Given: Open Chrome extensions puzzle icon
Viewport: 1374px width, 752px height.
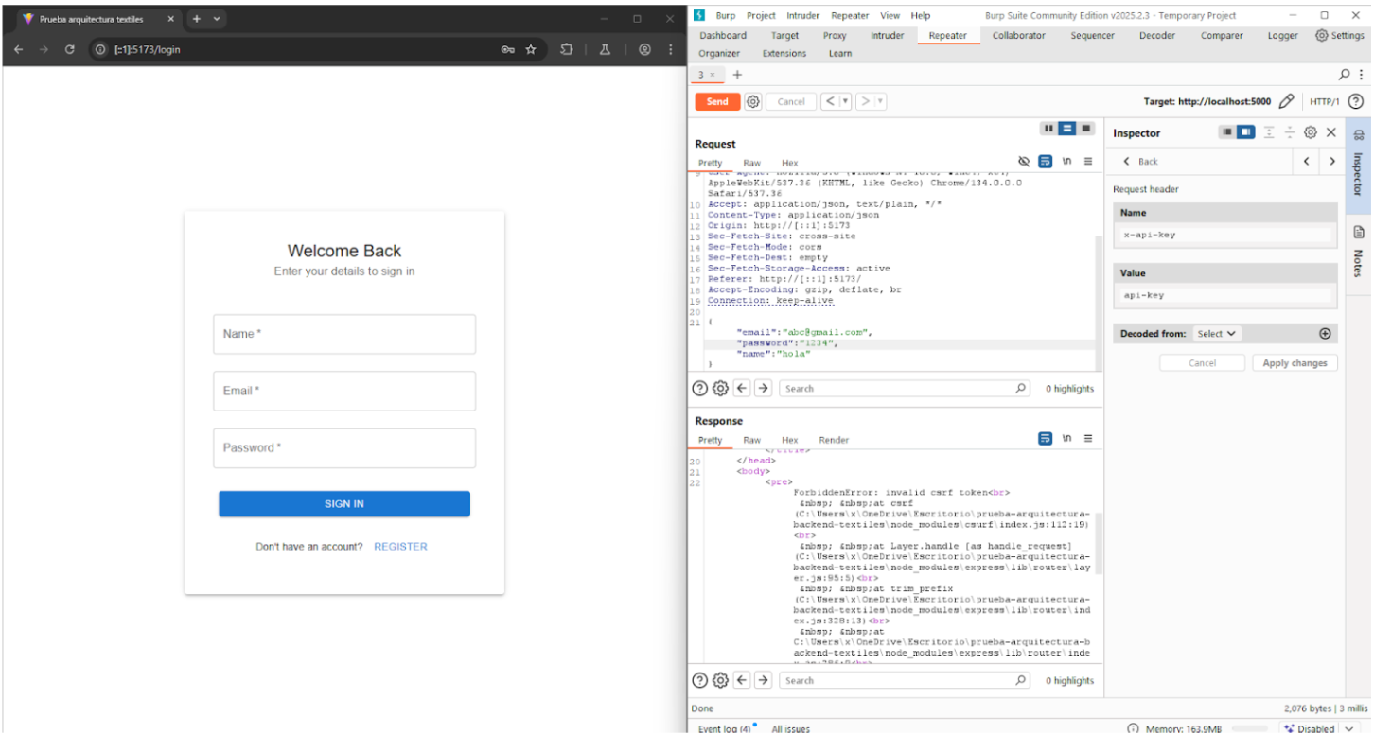Looking at the screenshot, I should [x=567, y=49].
